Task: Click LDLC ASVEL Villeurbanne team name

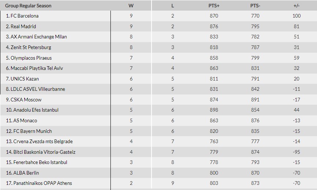Action: pos(37,89)
